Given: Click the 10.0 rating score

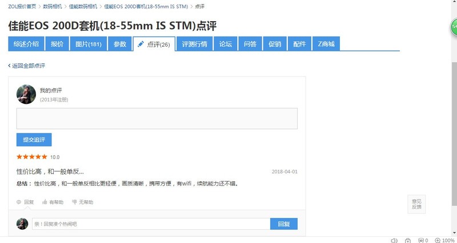Looking at the screenshot, I should pyautogui.click(x=55, y=157).
